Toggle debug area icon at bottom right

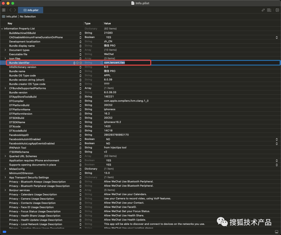coord(277,232)
